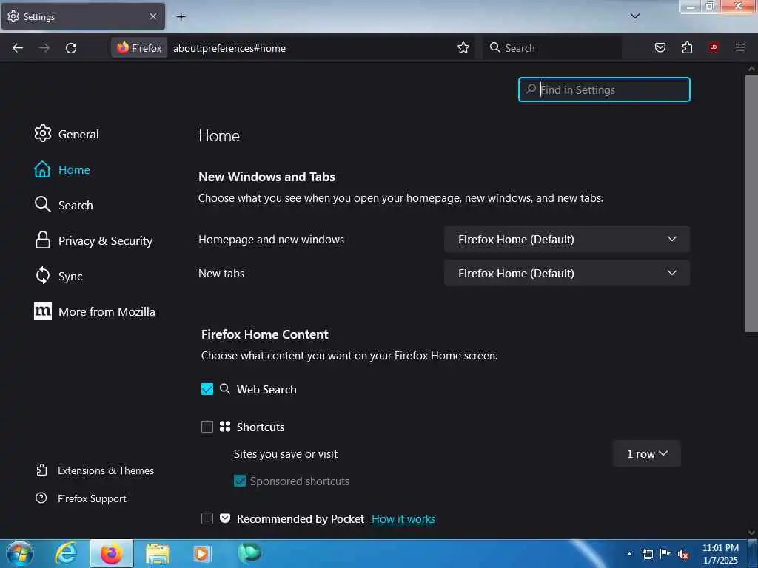Open the Windows Start button
The image size is (758, 568).
pos(19,553)
